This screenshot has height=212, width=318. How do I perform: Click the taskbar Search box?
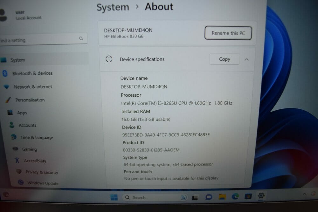tap(154, 197)
